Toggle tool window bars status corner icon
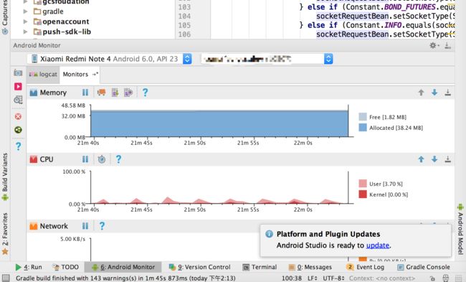The width and height of the screenshot is (466, 282). [6, 278]
